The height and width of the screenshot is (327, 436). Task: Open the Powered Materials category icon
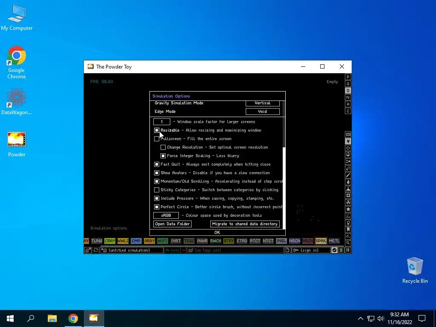[348, 148]
